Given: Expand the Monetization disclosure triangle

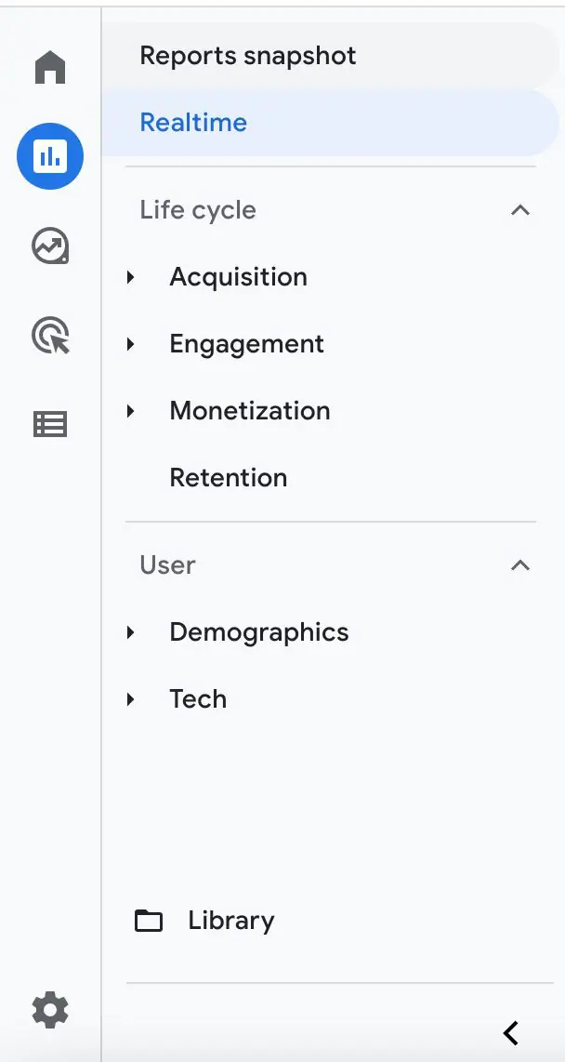Looking at the screenshot, I should [x=131, y=410].
